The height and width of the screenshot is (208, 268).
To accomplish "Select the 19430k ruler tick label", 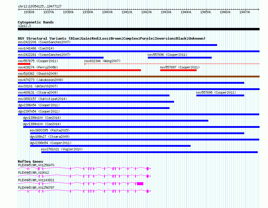I will [x=166, y=12].
